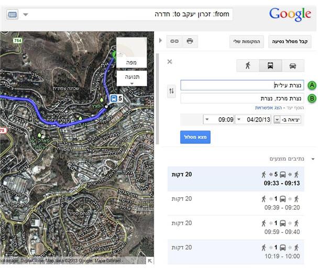The height and width of the screenshot is (269, 318).
Task: Click 'קבל מסלול נסיעה' (Get directions) button
Action: point(290,41)
